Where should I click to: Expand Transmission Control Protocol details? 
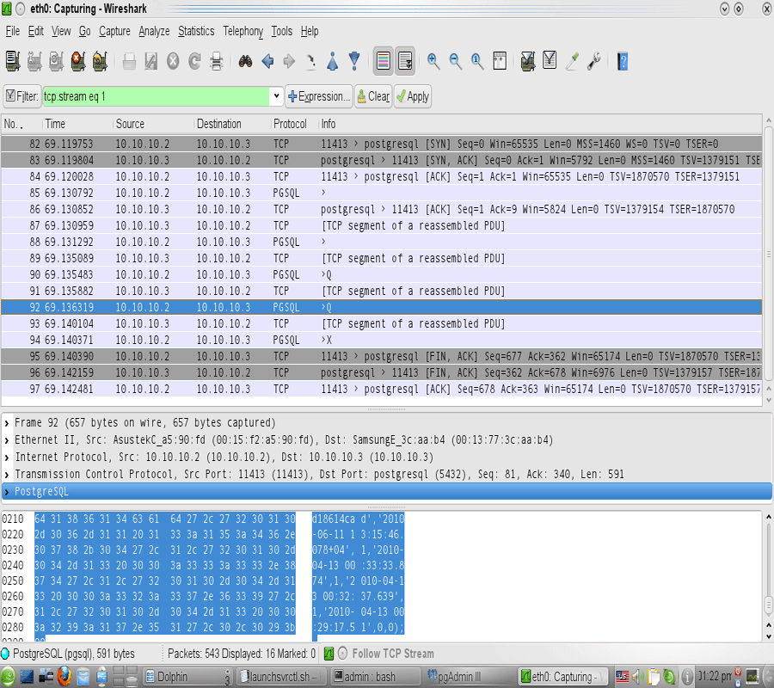pos(7,475)
